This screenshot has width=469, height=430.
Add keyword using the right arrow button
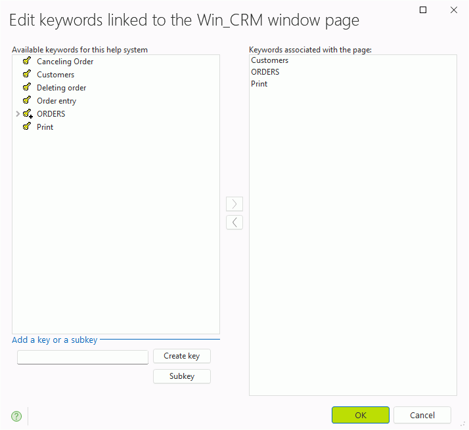point(234,204)
